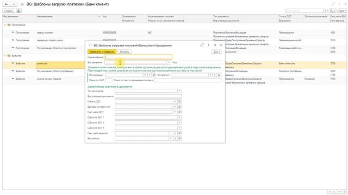348x195 pixels.
Task: Star the main list page as favorite
Action: click(22, 4)
